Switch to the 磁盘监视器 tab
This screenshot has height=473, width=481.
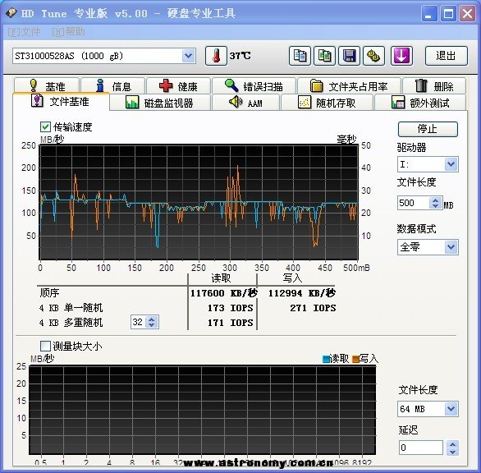click(160, 103)
